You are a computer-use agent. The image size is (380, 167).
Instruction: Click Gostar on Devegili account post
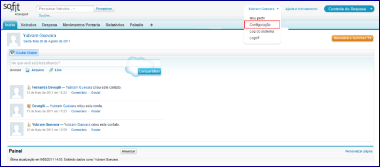point(96,111)
